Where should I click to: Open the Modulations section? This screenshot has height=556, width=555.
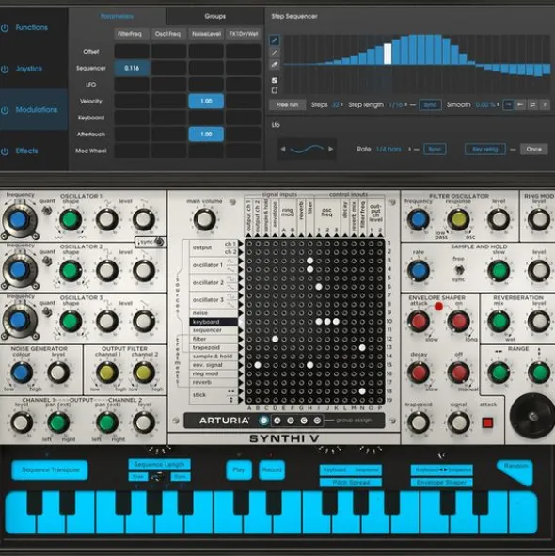(x=37, y=110)
